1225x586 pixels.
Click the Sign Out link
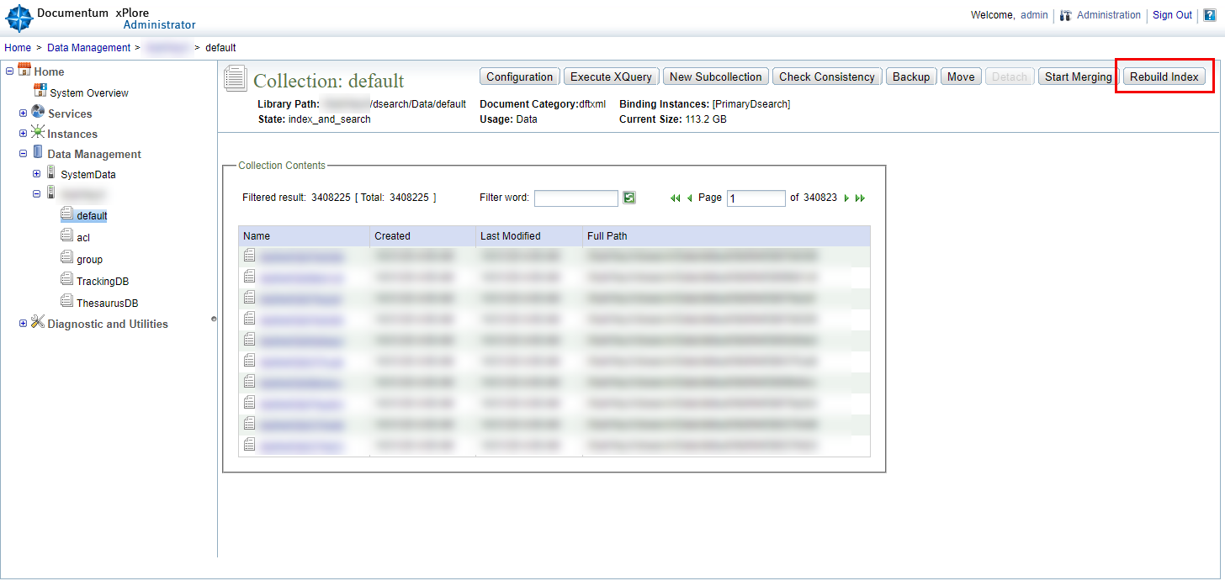pyautogui.click(x=1172, y=15)
